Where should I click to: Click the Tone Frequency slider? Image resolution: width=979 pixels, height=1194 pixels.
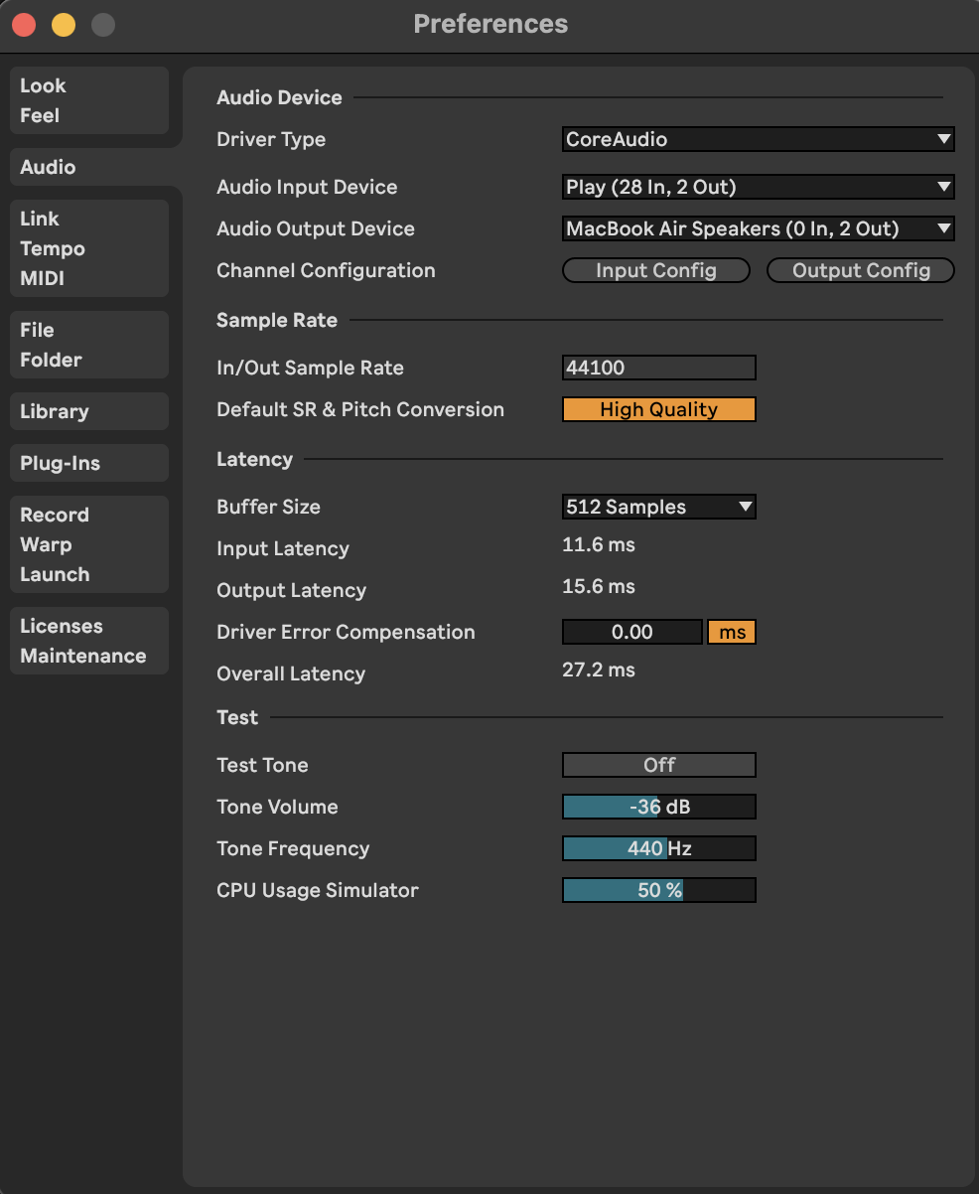pos(658,848)
